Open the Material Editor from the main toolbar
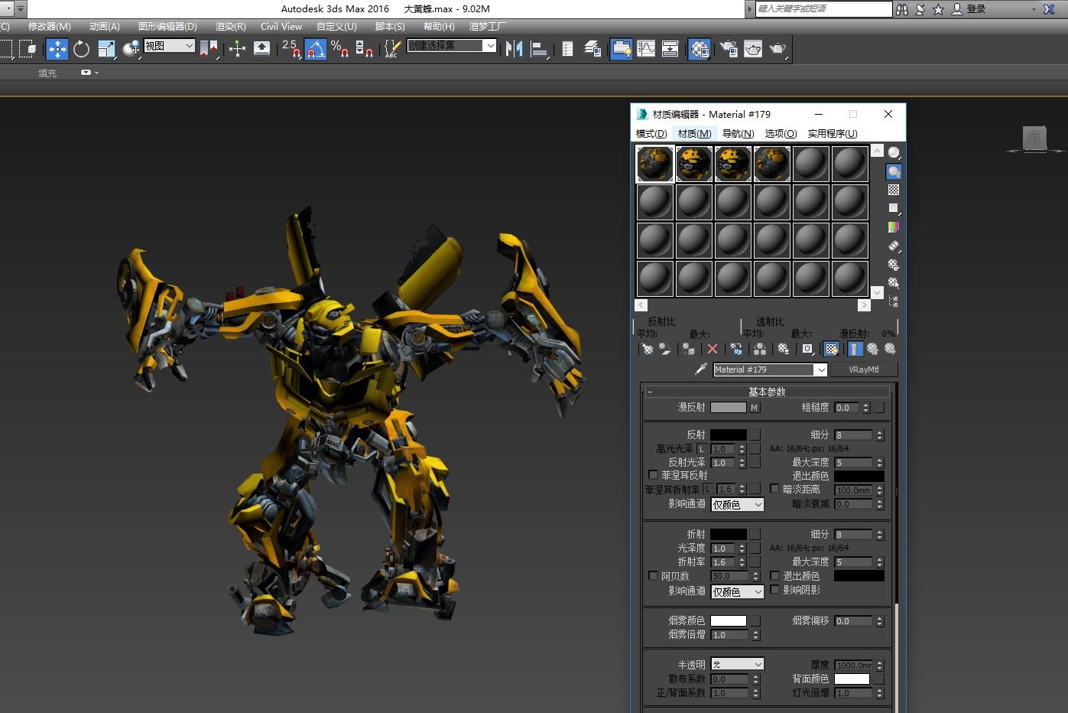1068x713 pixels. coord(699,49)
